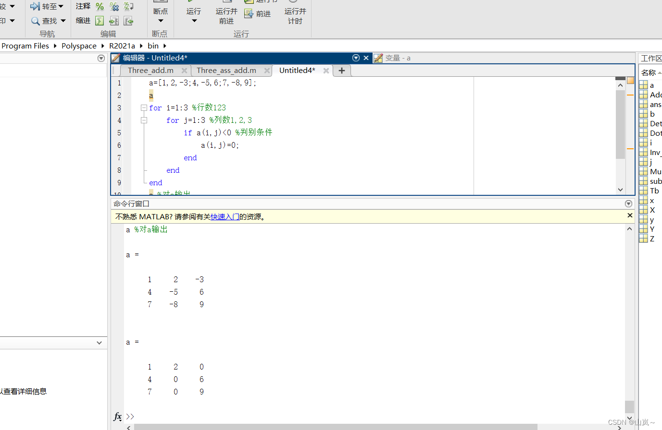The width and height of the screenshot is (662, 430).
Task: Click the command window prompt input
Action: tap(375, 416)
